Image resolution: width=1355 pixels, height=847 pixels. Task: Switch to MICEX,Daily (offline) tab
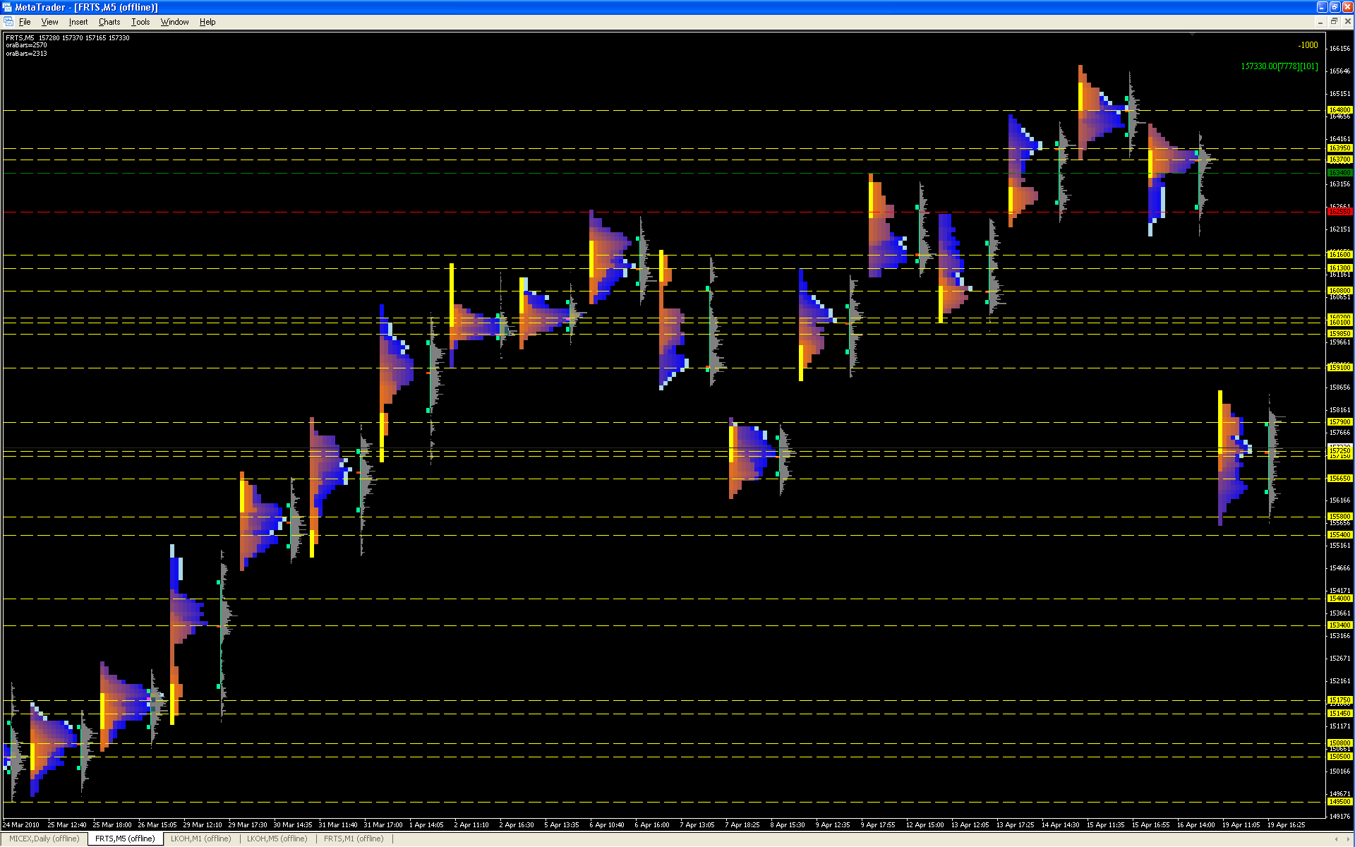coord(44,839)
